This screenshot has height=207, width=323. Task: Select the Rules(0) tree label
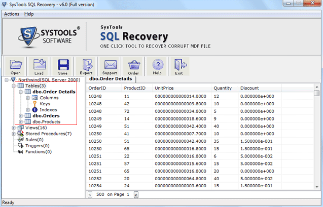click(x=34, y=140)
